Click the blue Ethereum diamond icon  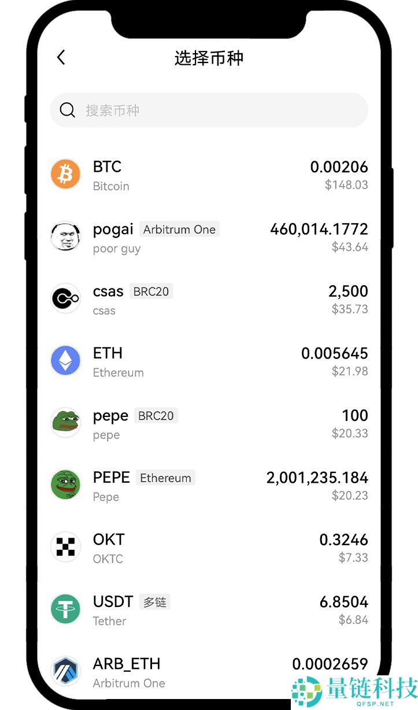65,360
